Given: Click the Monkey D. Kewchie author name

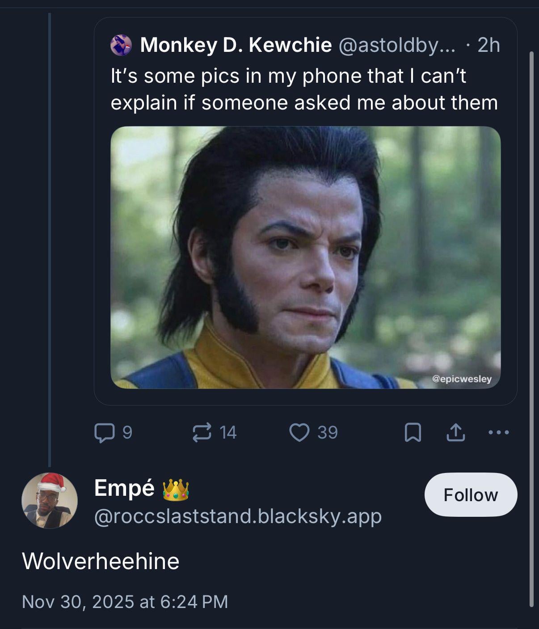Looking at the screenshot, I should (x=236, y=45).
